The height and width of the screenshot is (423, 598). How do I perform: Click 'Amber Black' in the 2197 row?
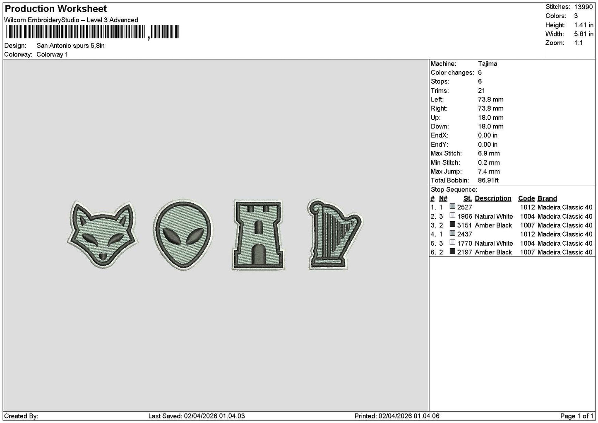[x=493, y=252]
